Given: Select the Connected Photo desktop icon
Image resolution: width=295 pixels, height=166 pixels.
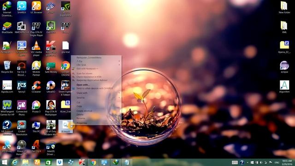Looking at the screenshot, I should [x=22, y=108].
